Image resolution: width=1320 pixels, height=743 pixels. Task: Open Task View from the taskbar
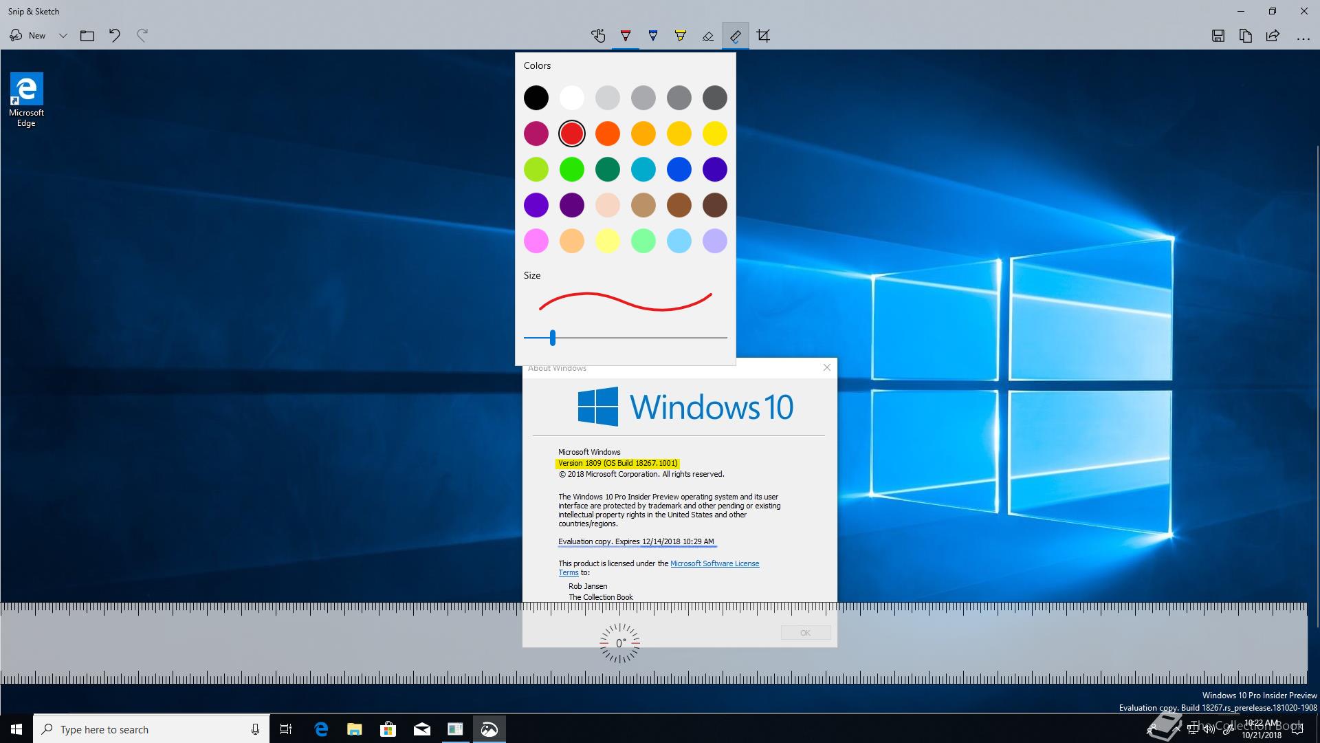pyautogui.click(x=286, y=729)
